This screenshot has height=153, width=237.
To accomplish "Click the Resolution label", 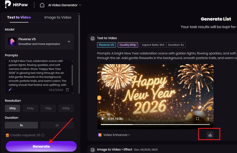I will coord(13,101).
